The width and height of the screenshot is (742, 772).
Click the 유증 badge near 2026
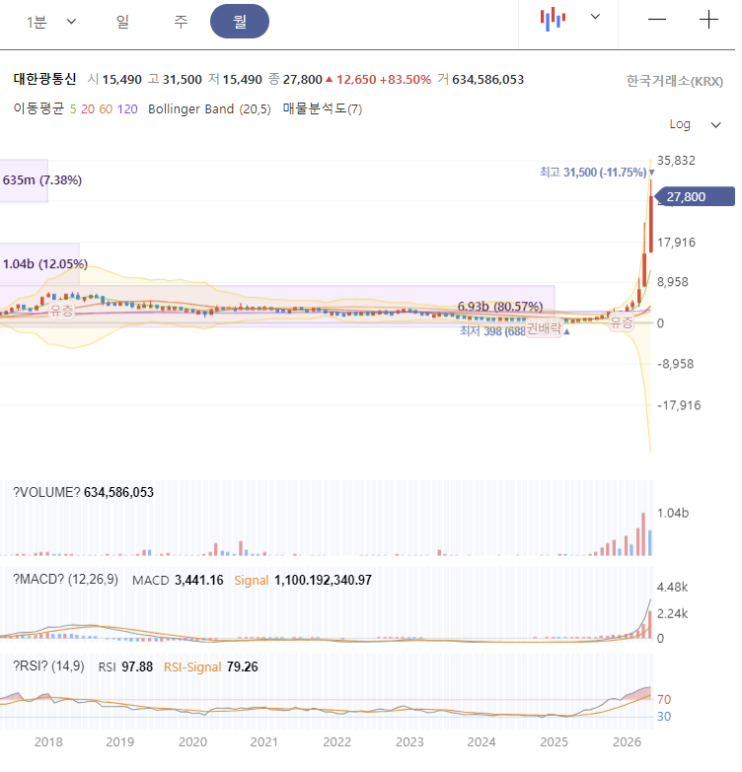pos(622,323)
